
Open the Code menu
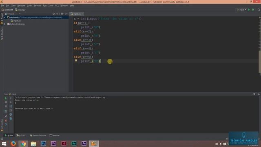(29, 5)
